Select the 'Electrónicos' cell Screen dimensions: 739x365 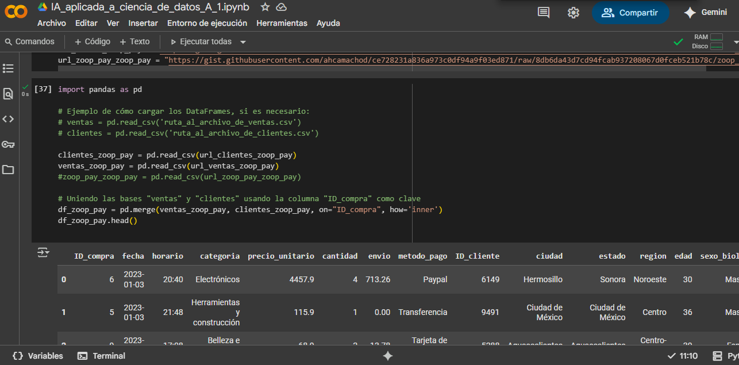[218, 279]
